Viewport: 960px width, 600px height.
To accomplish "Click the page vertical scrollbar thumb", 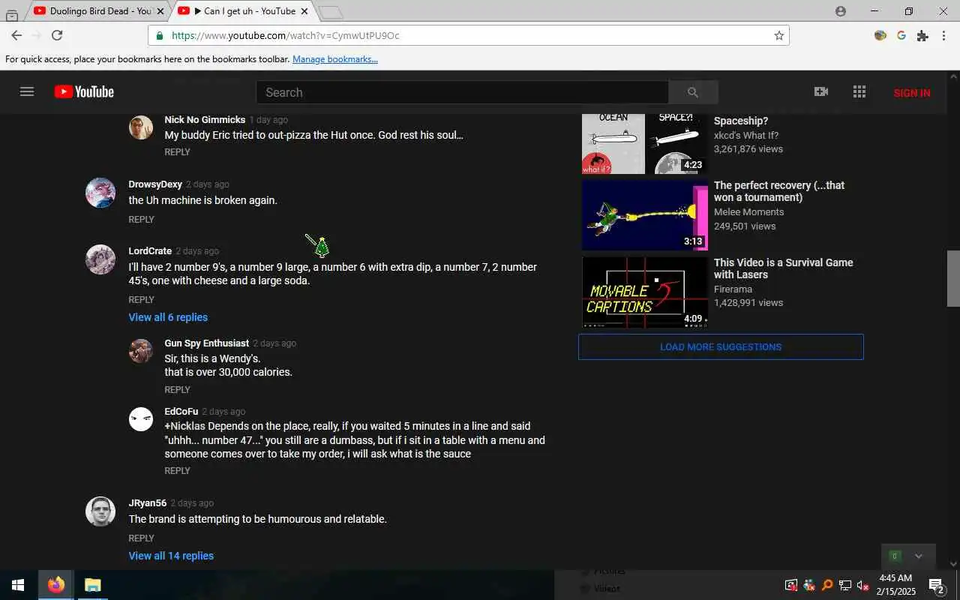I will point(953,278).
